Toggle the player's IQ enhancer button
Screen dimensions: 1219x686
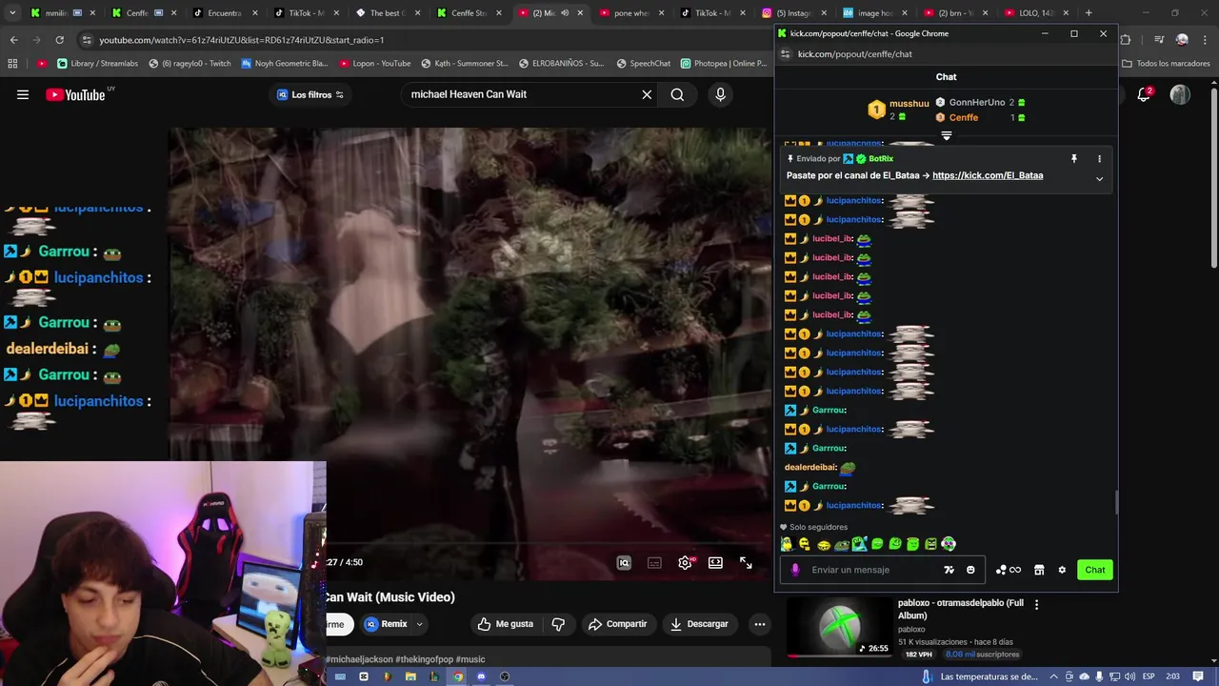(x=624, y=563)
